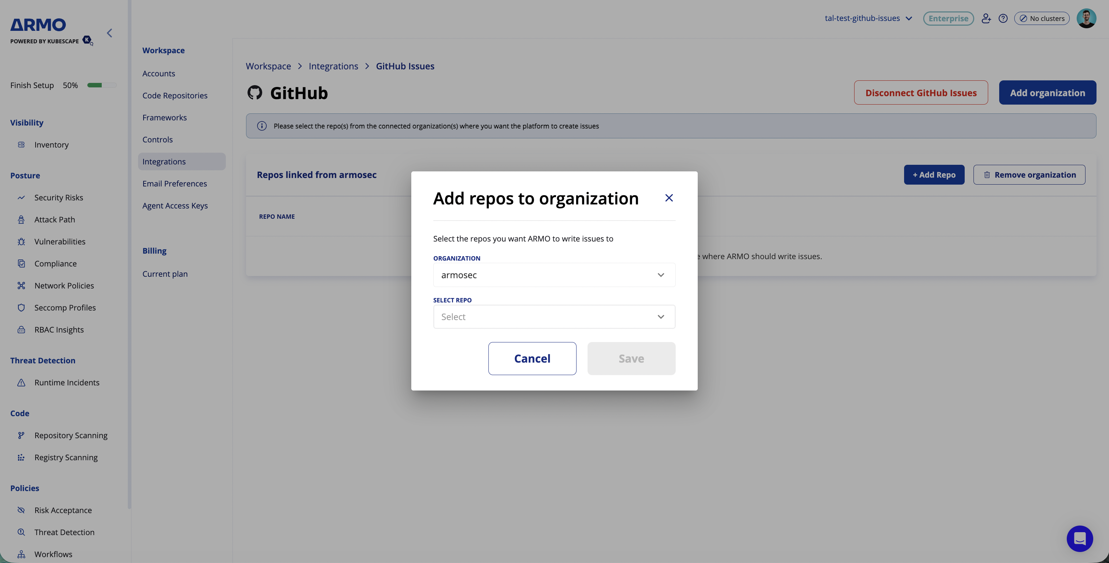Close the Add repos dialog
Screen dimensions: 1109x563
669,197
